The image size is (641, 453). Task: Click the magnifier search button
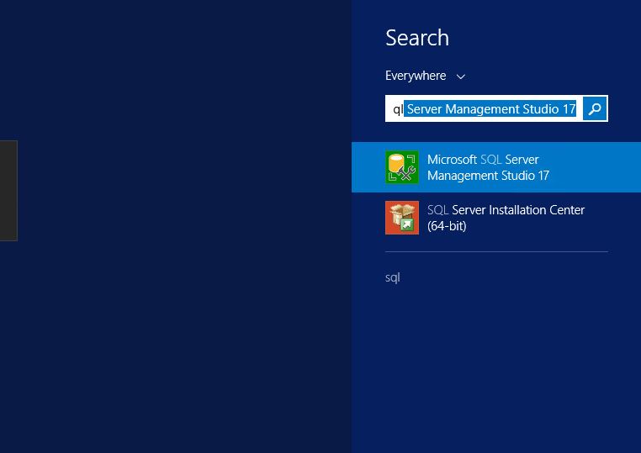click(x=595, y=108)
